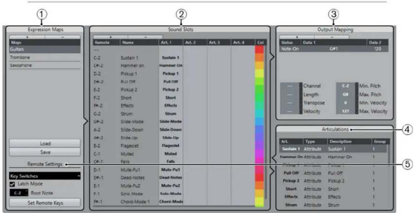Select the Saxophone expression map
Screen dimensions: 415x213
click(x=45, y=65)
